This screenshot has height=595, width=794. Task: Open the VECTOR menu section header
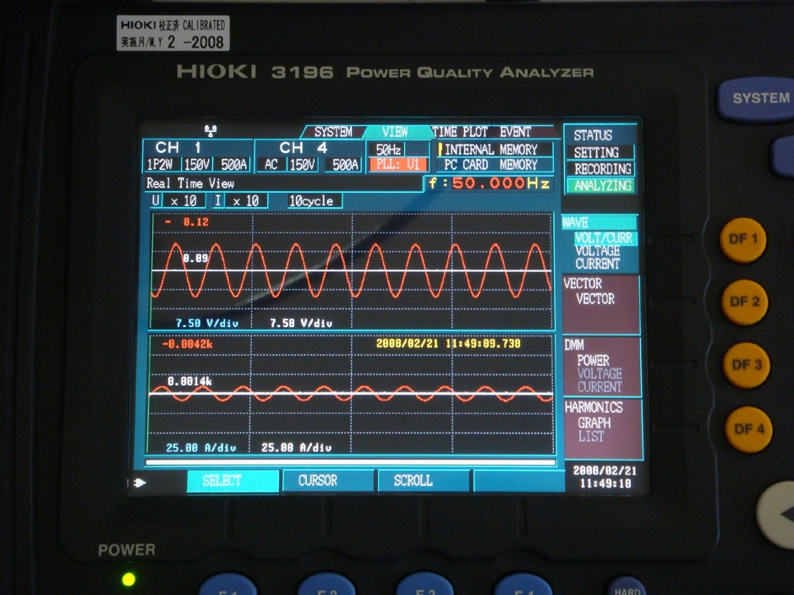583,284
